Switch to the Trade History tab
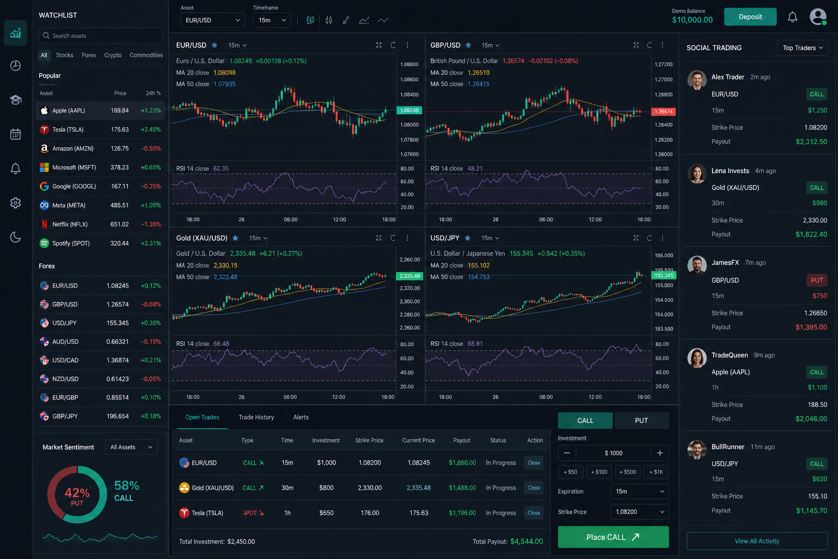The height and width of the screenshot is (559, 838). click(x=256, y=417)
